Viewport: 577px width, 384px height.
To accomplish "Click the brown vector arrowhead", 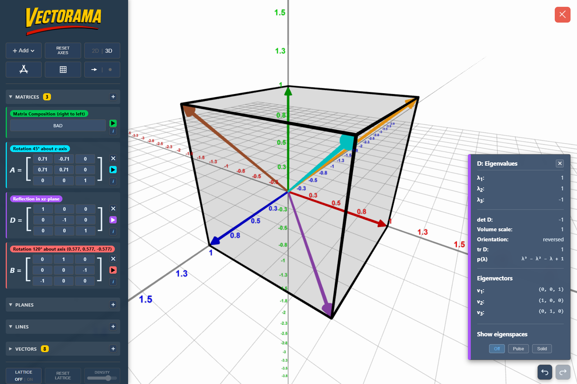I will click(188, 110).
